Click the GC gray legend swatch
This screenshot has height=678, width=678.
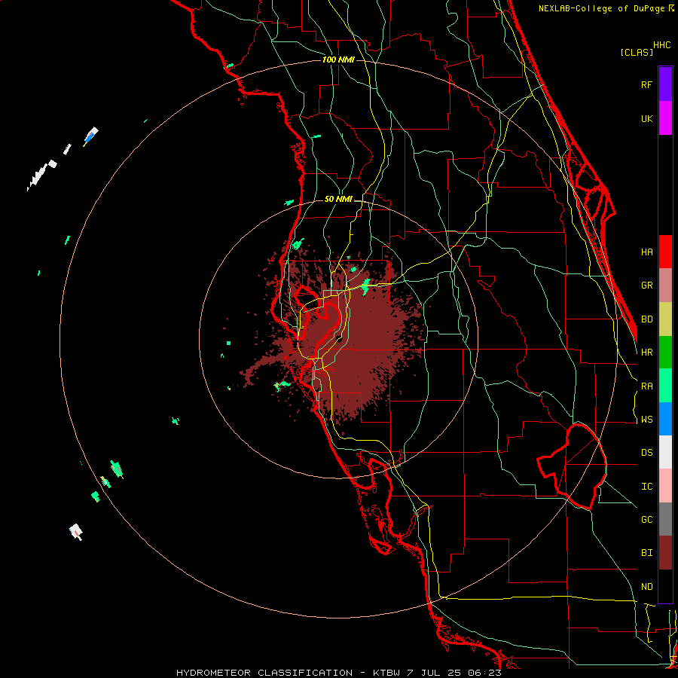coord(665,519)
